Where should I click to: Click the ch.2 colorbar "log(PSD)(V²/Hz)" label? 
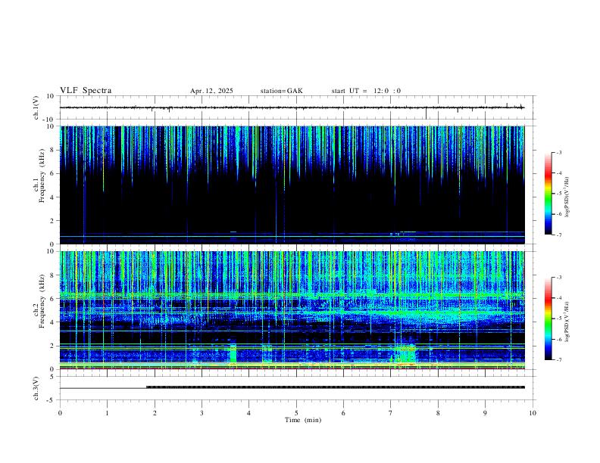pos(567,322)
